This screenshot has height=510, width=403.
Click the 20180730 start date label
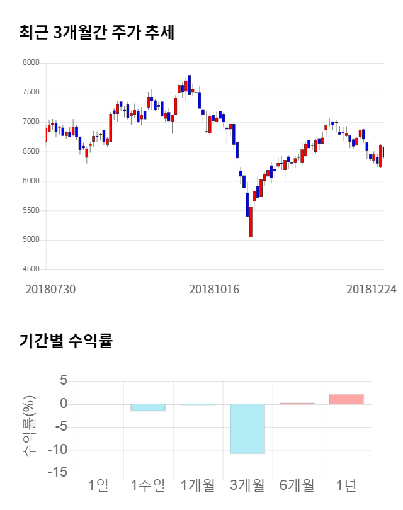(50, 289)
